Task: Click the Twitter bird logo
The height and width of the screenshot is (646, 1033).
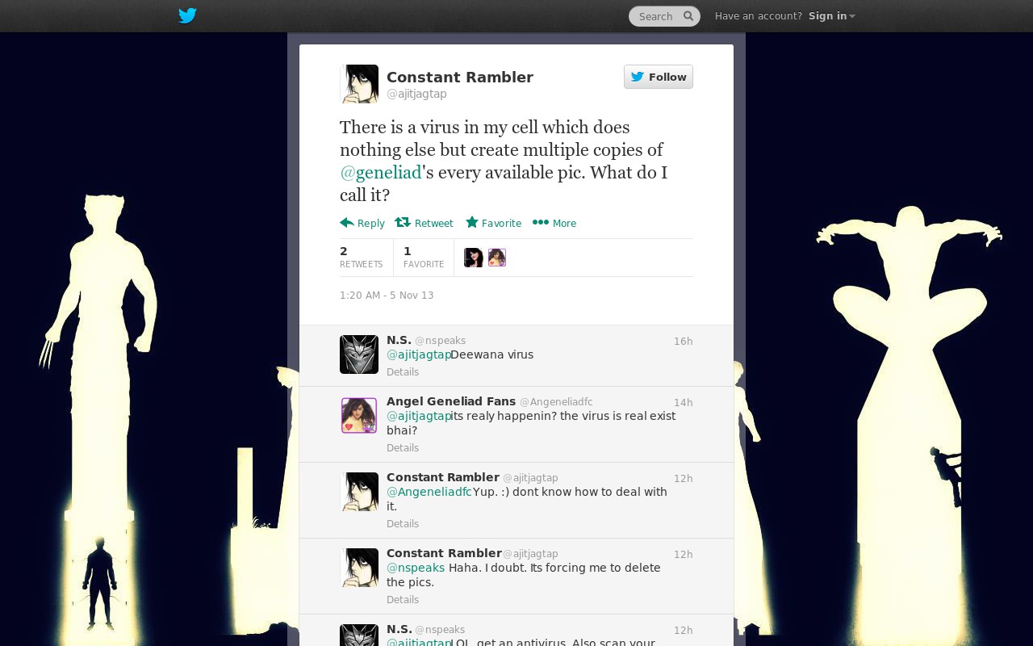Action: (x=187, y=15)
